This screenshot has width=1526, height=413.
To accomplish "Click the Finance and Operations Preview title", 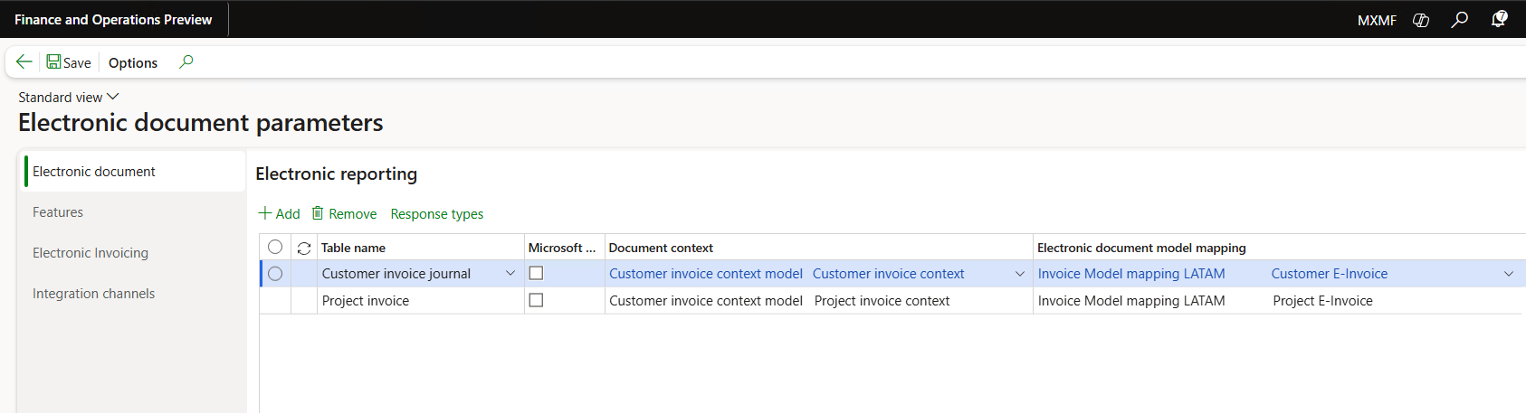I will pyautogui.click(x=113, y=20).
